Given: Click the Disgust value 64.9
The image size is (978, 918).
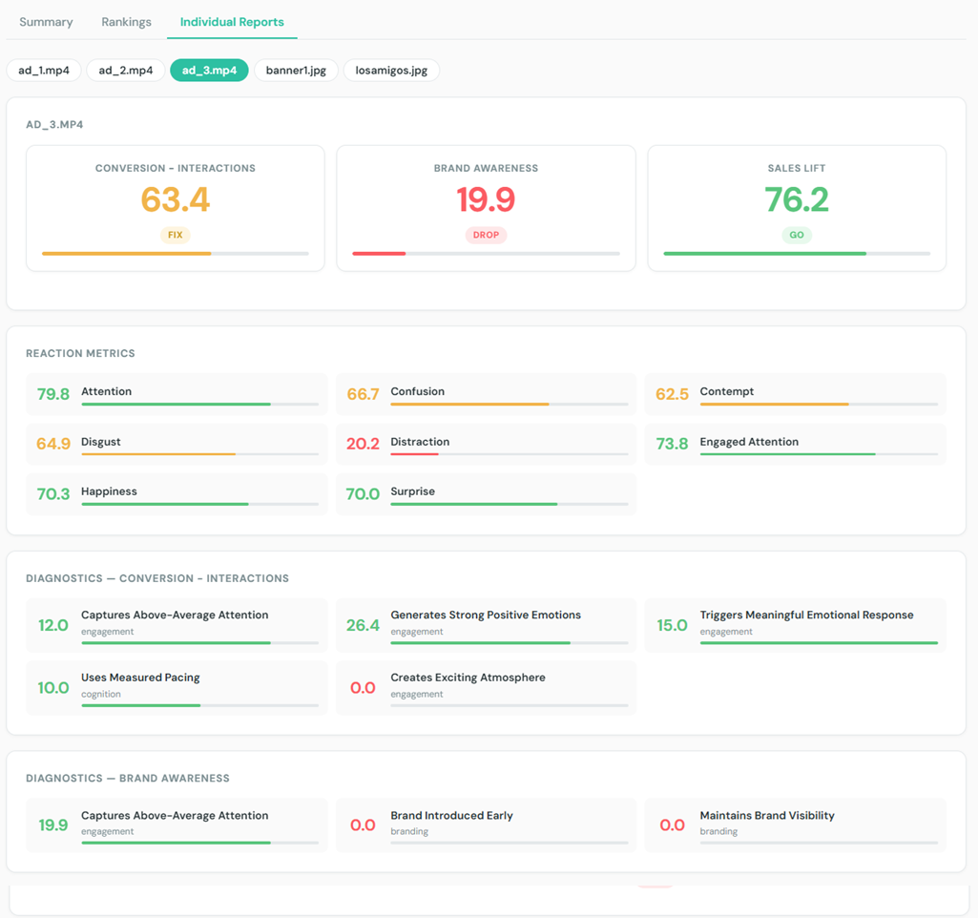Looking at the screenshot, I should 53,444.
